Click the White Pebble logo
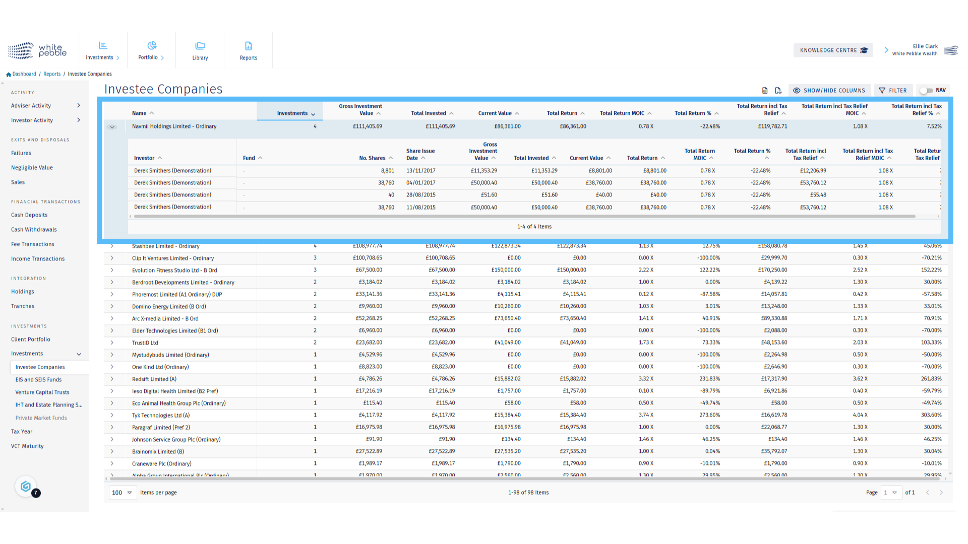The height and width of the screenshot is (544, 968). click(x=38, y=50)
